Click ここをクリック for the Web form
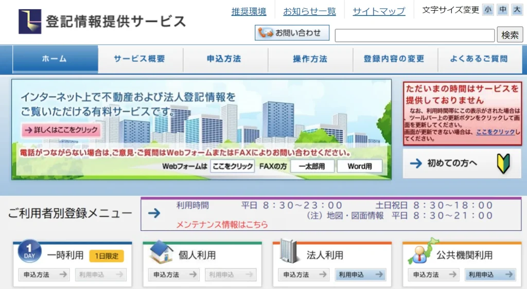Screen dimensions: 527x289 pos(233,167)
